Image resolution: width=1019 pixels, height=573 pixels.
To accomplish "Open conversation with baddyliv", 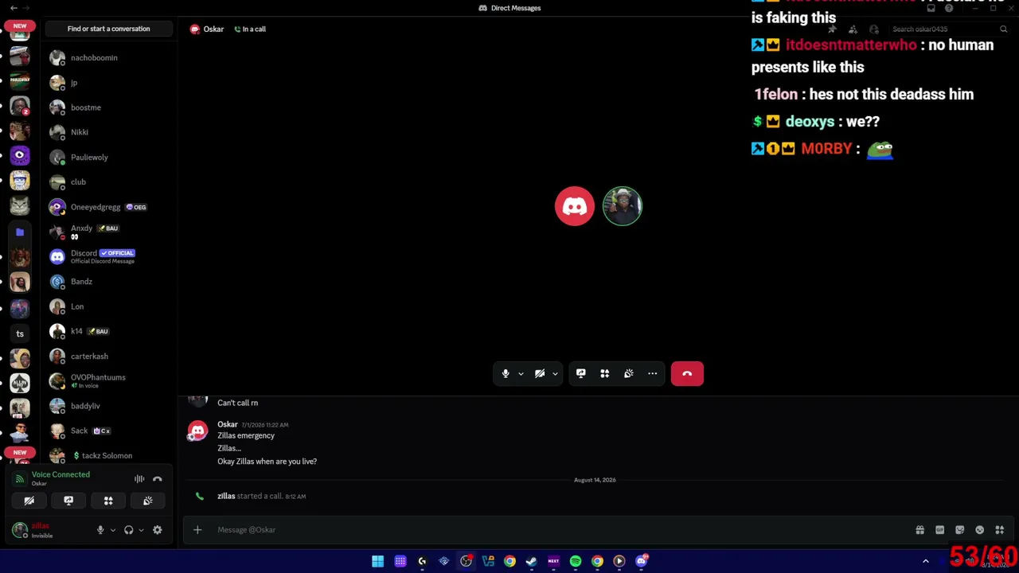I will (108, 406).
